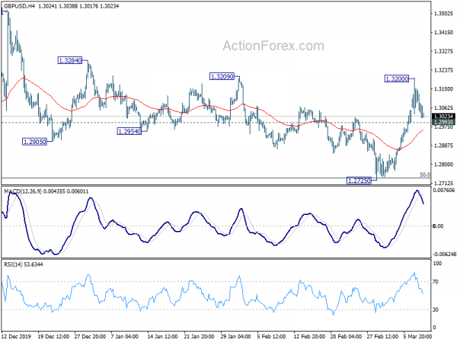Image resolution: width=457 pixels, height=343 pixels.
Task: Click the RSI scale value 70
Action: 436,282
